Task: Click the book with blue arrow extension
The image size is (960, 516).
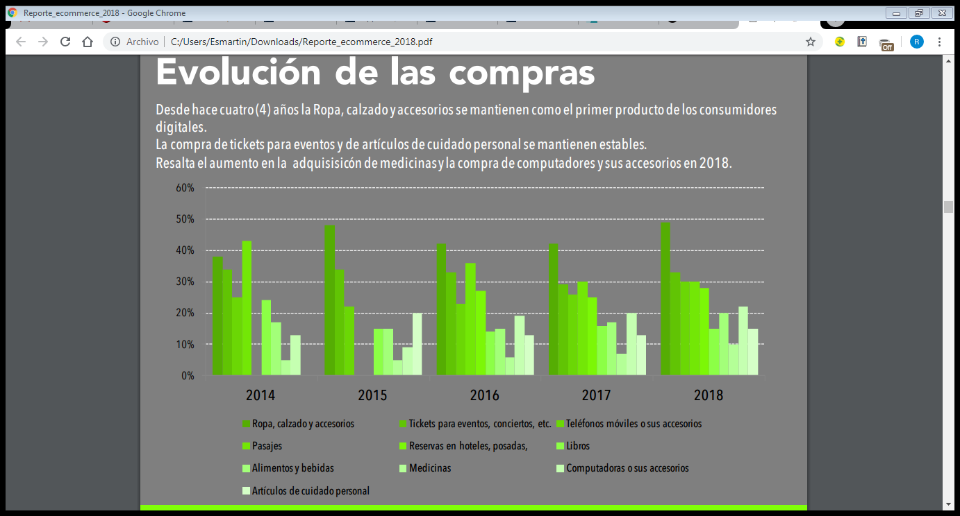Action: pyautogui.click(x=862, y=42)
